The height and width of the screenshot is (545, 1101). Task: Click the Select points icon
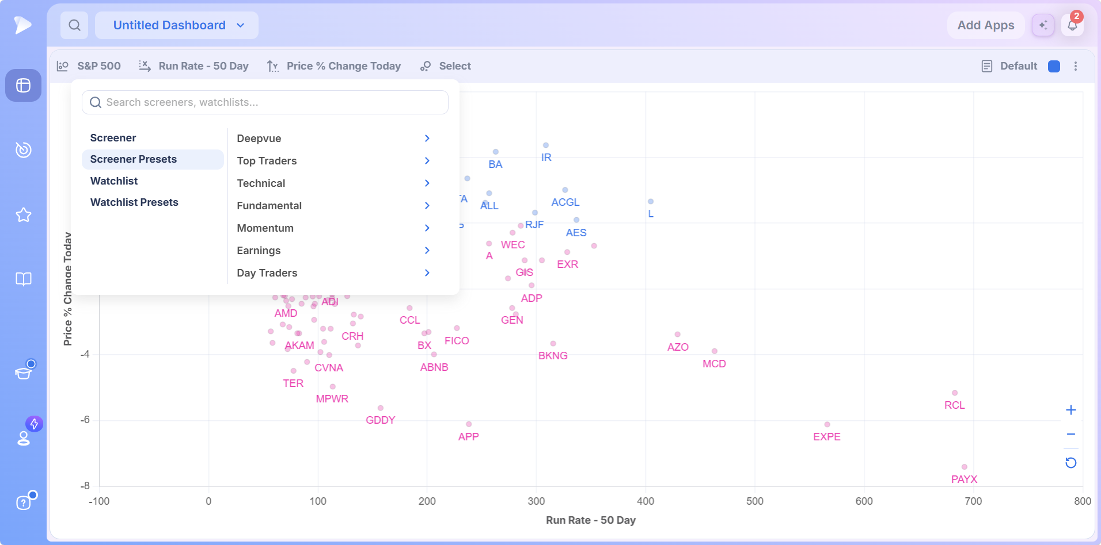[x=426, y=66]
